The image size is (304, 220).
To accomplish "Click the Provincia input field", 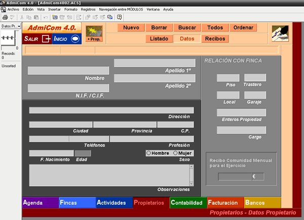I will [x=125, y=124].
